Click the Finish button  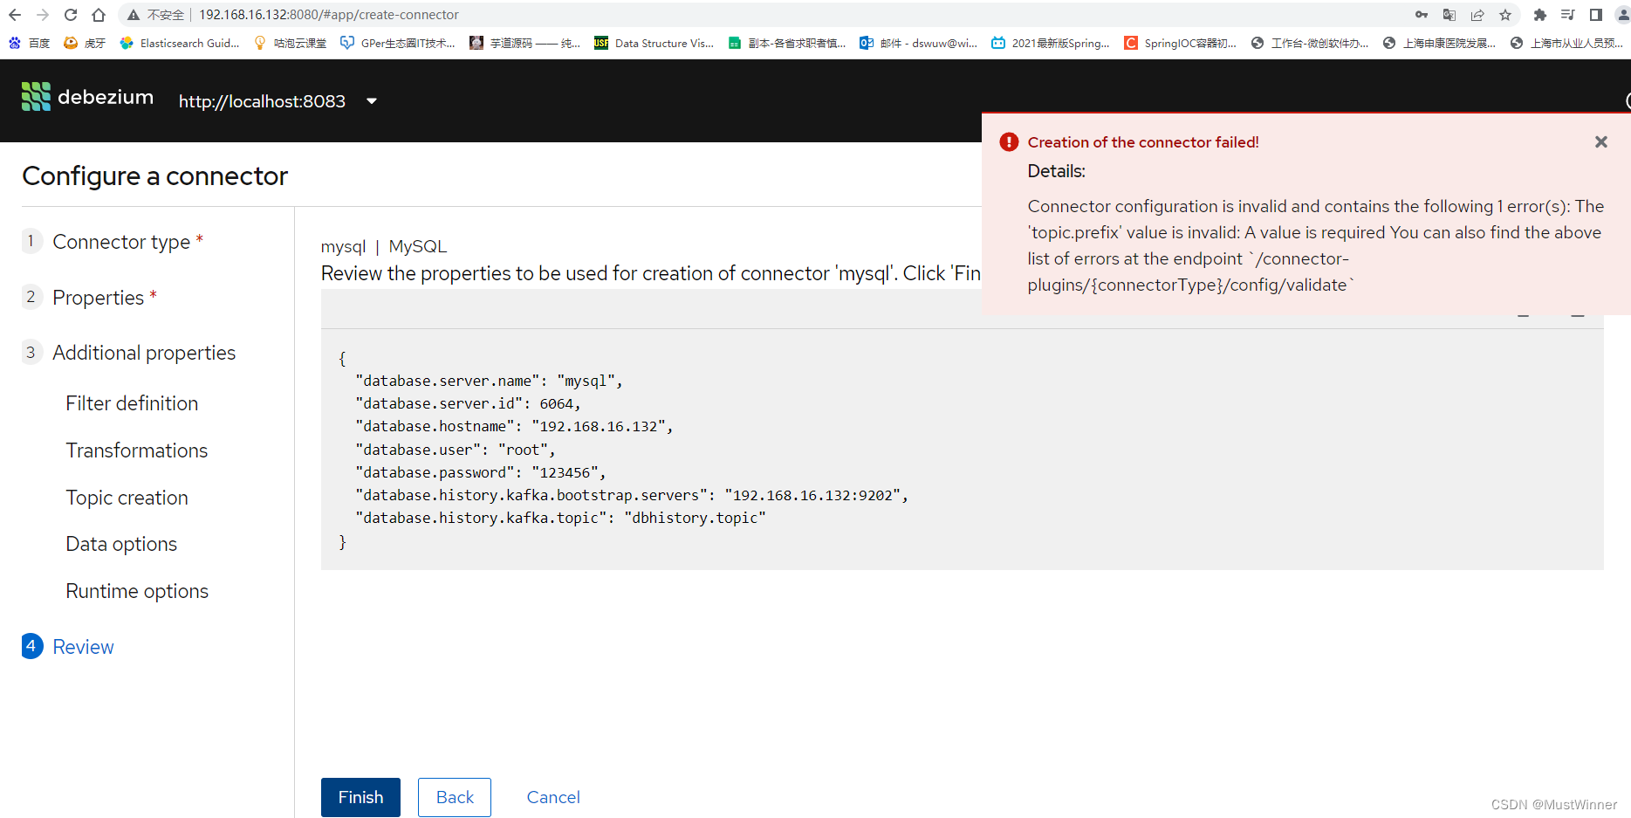pos(360,797)
